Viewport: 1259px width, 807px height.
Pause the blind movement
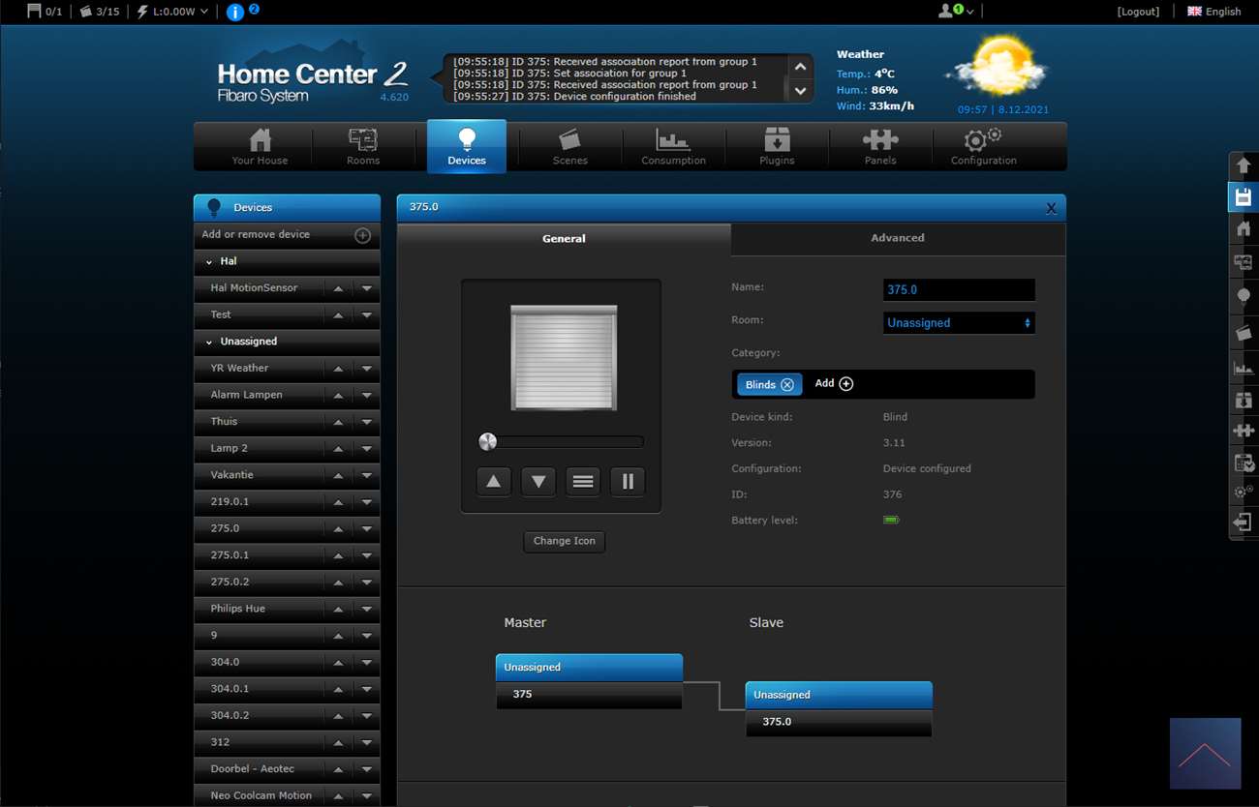(628, 482)
